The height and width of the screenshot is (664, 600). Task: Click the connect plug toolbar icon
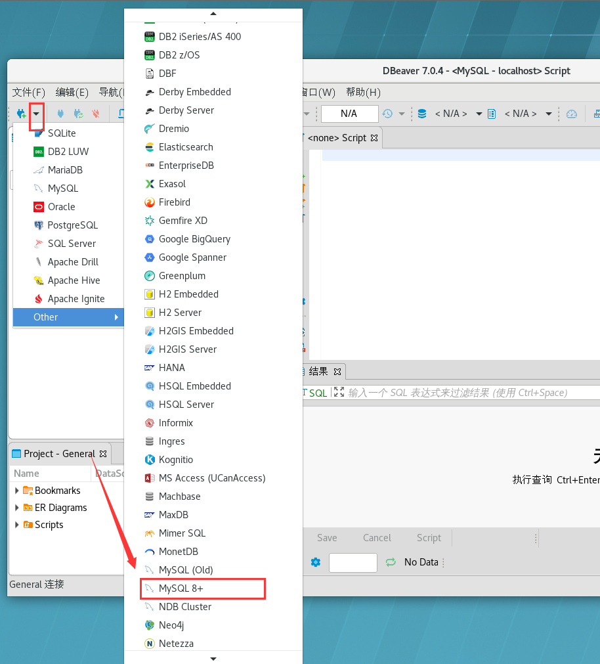click(x=60, y=114)
